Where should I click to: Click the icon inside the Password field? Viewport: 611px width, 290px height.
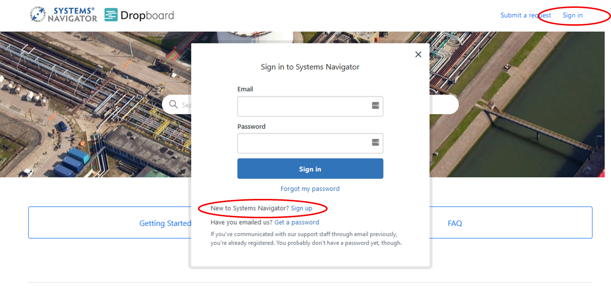click(375, 143)
